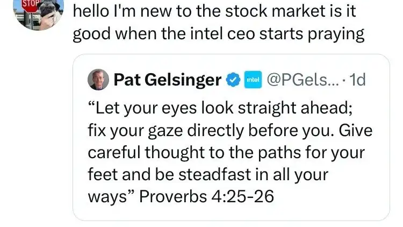Click the line 'good when the intel ceo starts praying'

point(219,34)
